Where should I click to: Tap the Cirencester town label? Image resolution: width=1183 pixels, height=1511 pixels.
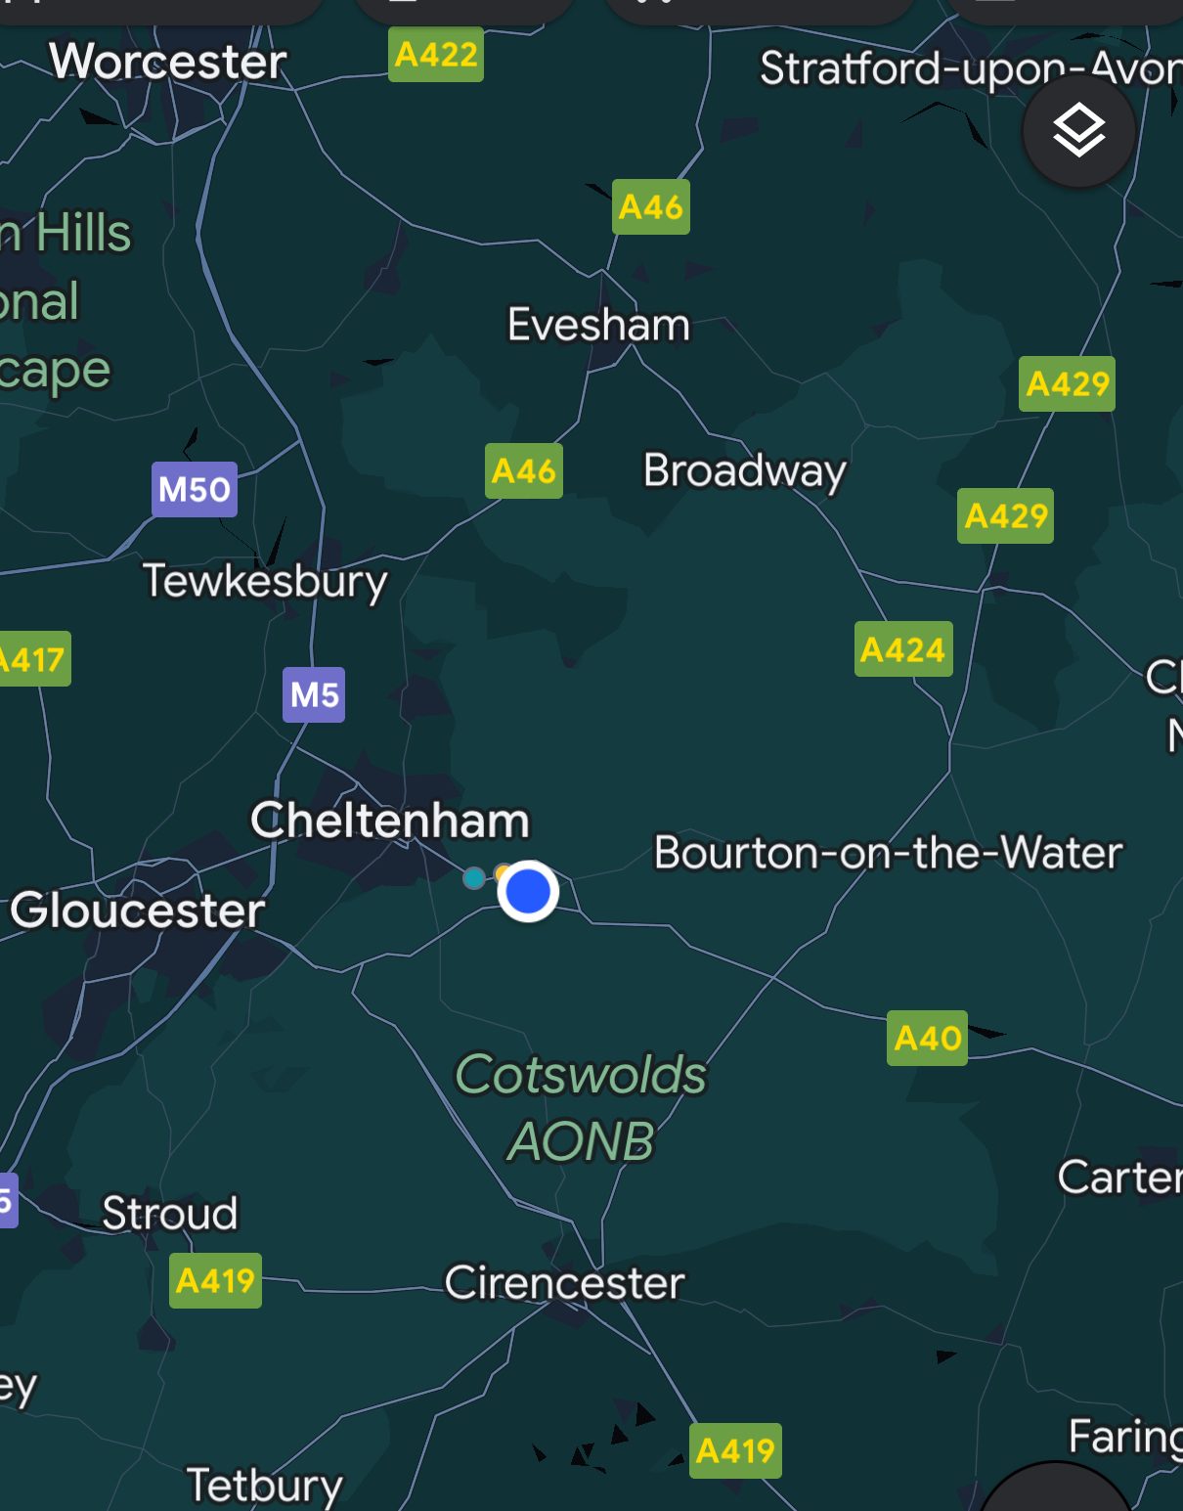564,1283
